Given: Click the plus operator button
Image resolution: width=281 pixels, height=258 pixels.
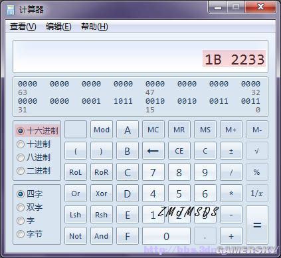Looking at the screenshot, I should [231, 236].
